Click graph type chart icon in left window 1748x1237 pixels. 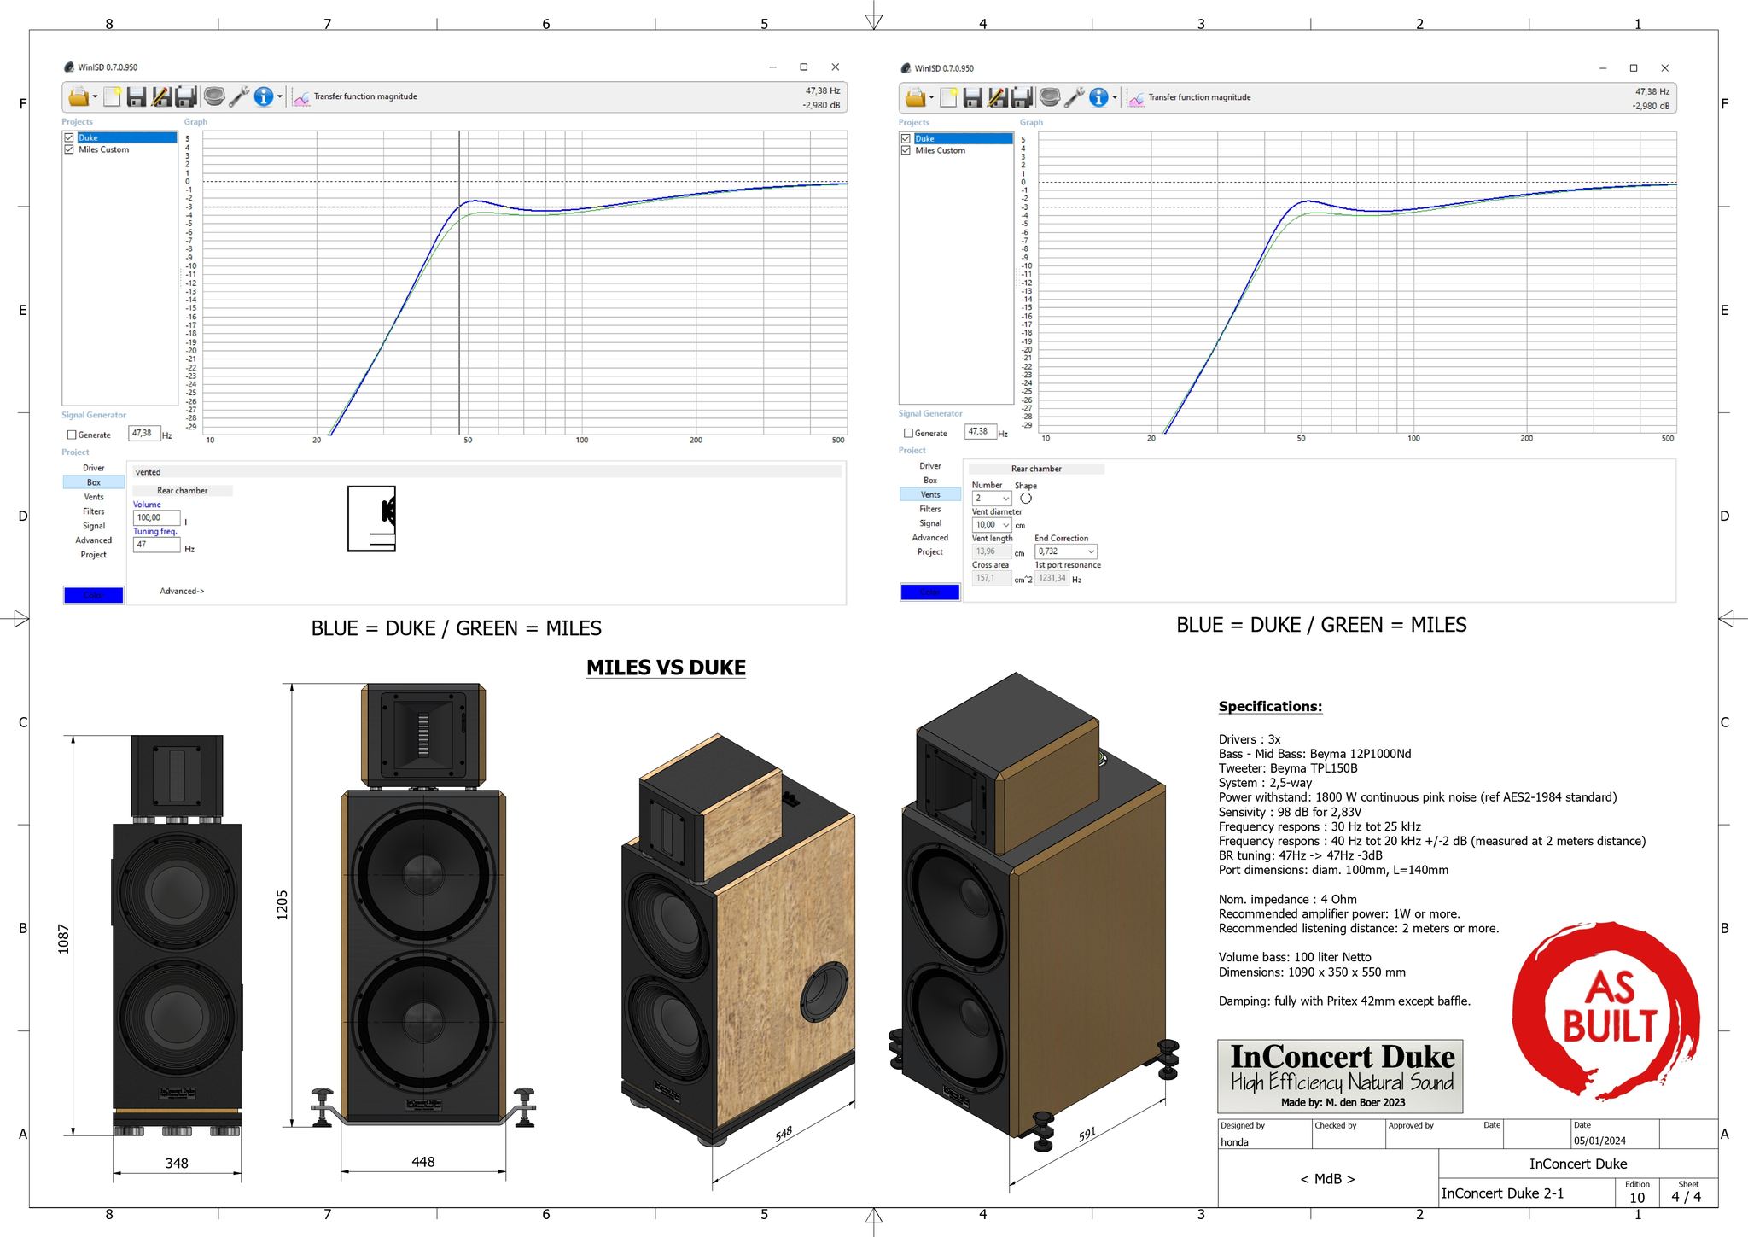point(301,97)
